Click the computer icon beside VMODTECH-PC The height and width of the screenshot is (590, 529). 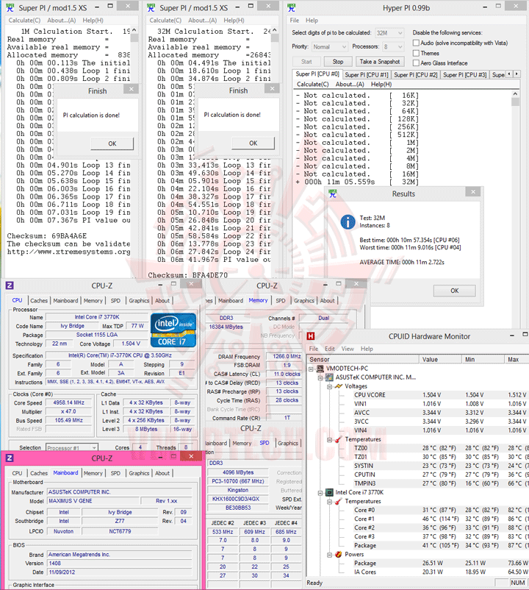[320, 369]
